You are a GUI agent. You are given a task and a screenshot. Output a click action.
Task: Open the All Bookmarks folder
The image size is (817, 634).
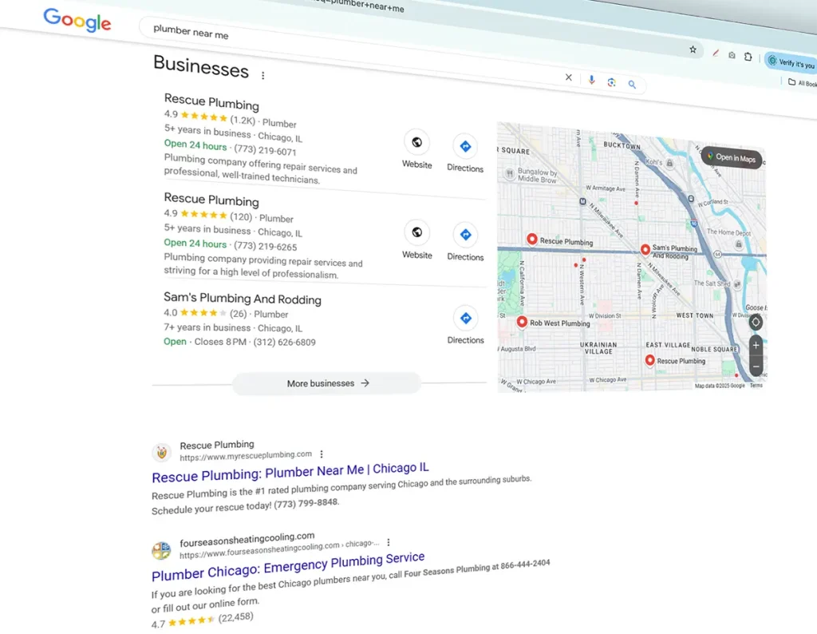802,82
